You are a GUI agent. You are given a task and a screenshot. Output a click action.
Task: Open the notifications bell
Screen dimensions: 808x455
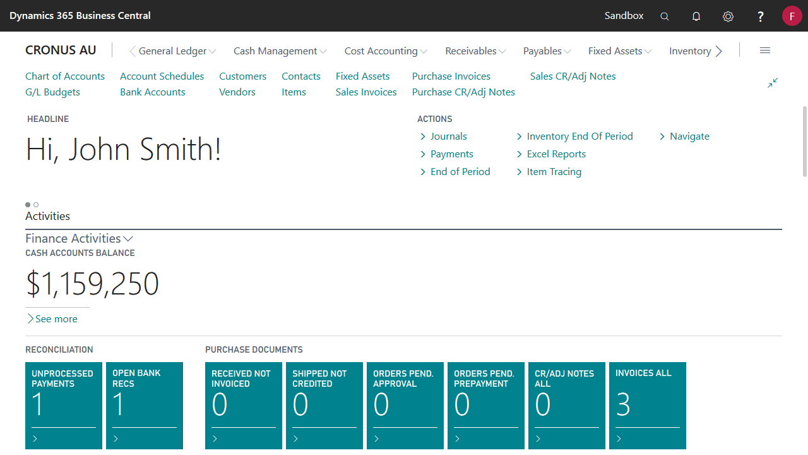[696, 16]
